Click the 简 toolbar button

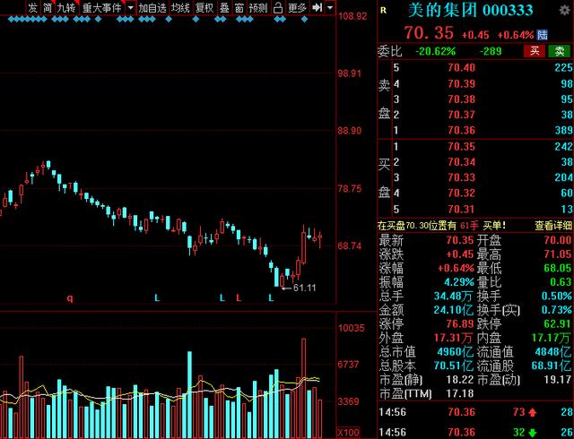pos(47,8)
